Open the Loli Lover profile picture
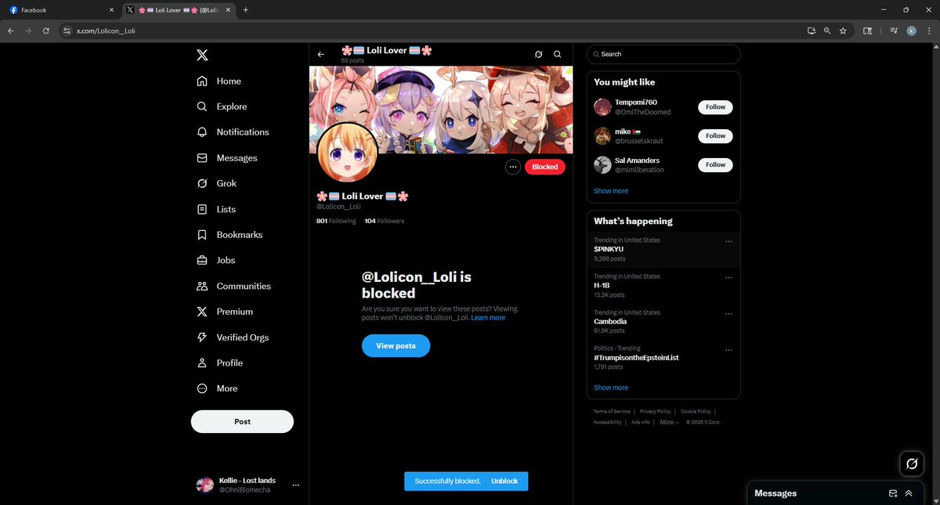Viewport: 940px width, 505px height. (348, 153)
